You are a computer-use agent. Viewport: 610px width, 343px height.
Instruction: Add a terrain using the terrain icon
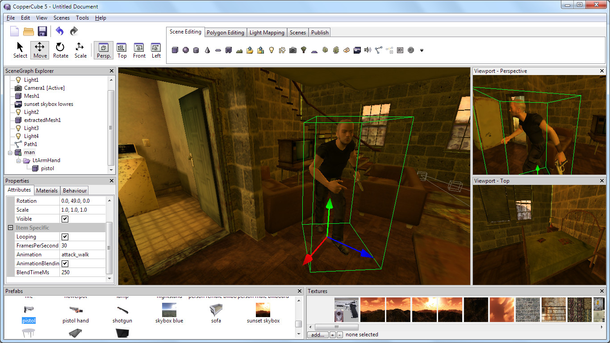point(239,50)
